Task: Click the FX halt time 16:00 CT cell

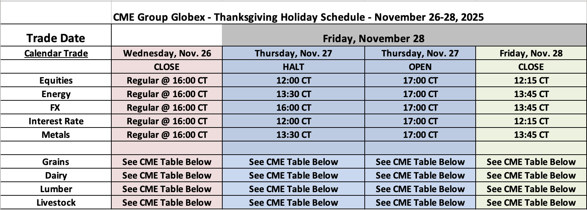Action: pos(293,107)
